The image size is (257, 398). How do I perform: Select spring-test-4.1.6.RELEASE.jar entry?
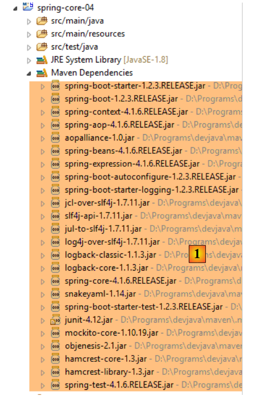[x=119, y=385]
